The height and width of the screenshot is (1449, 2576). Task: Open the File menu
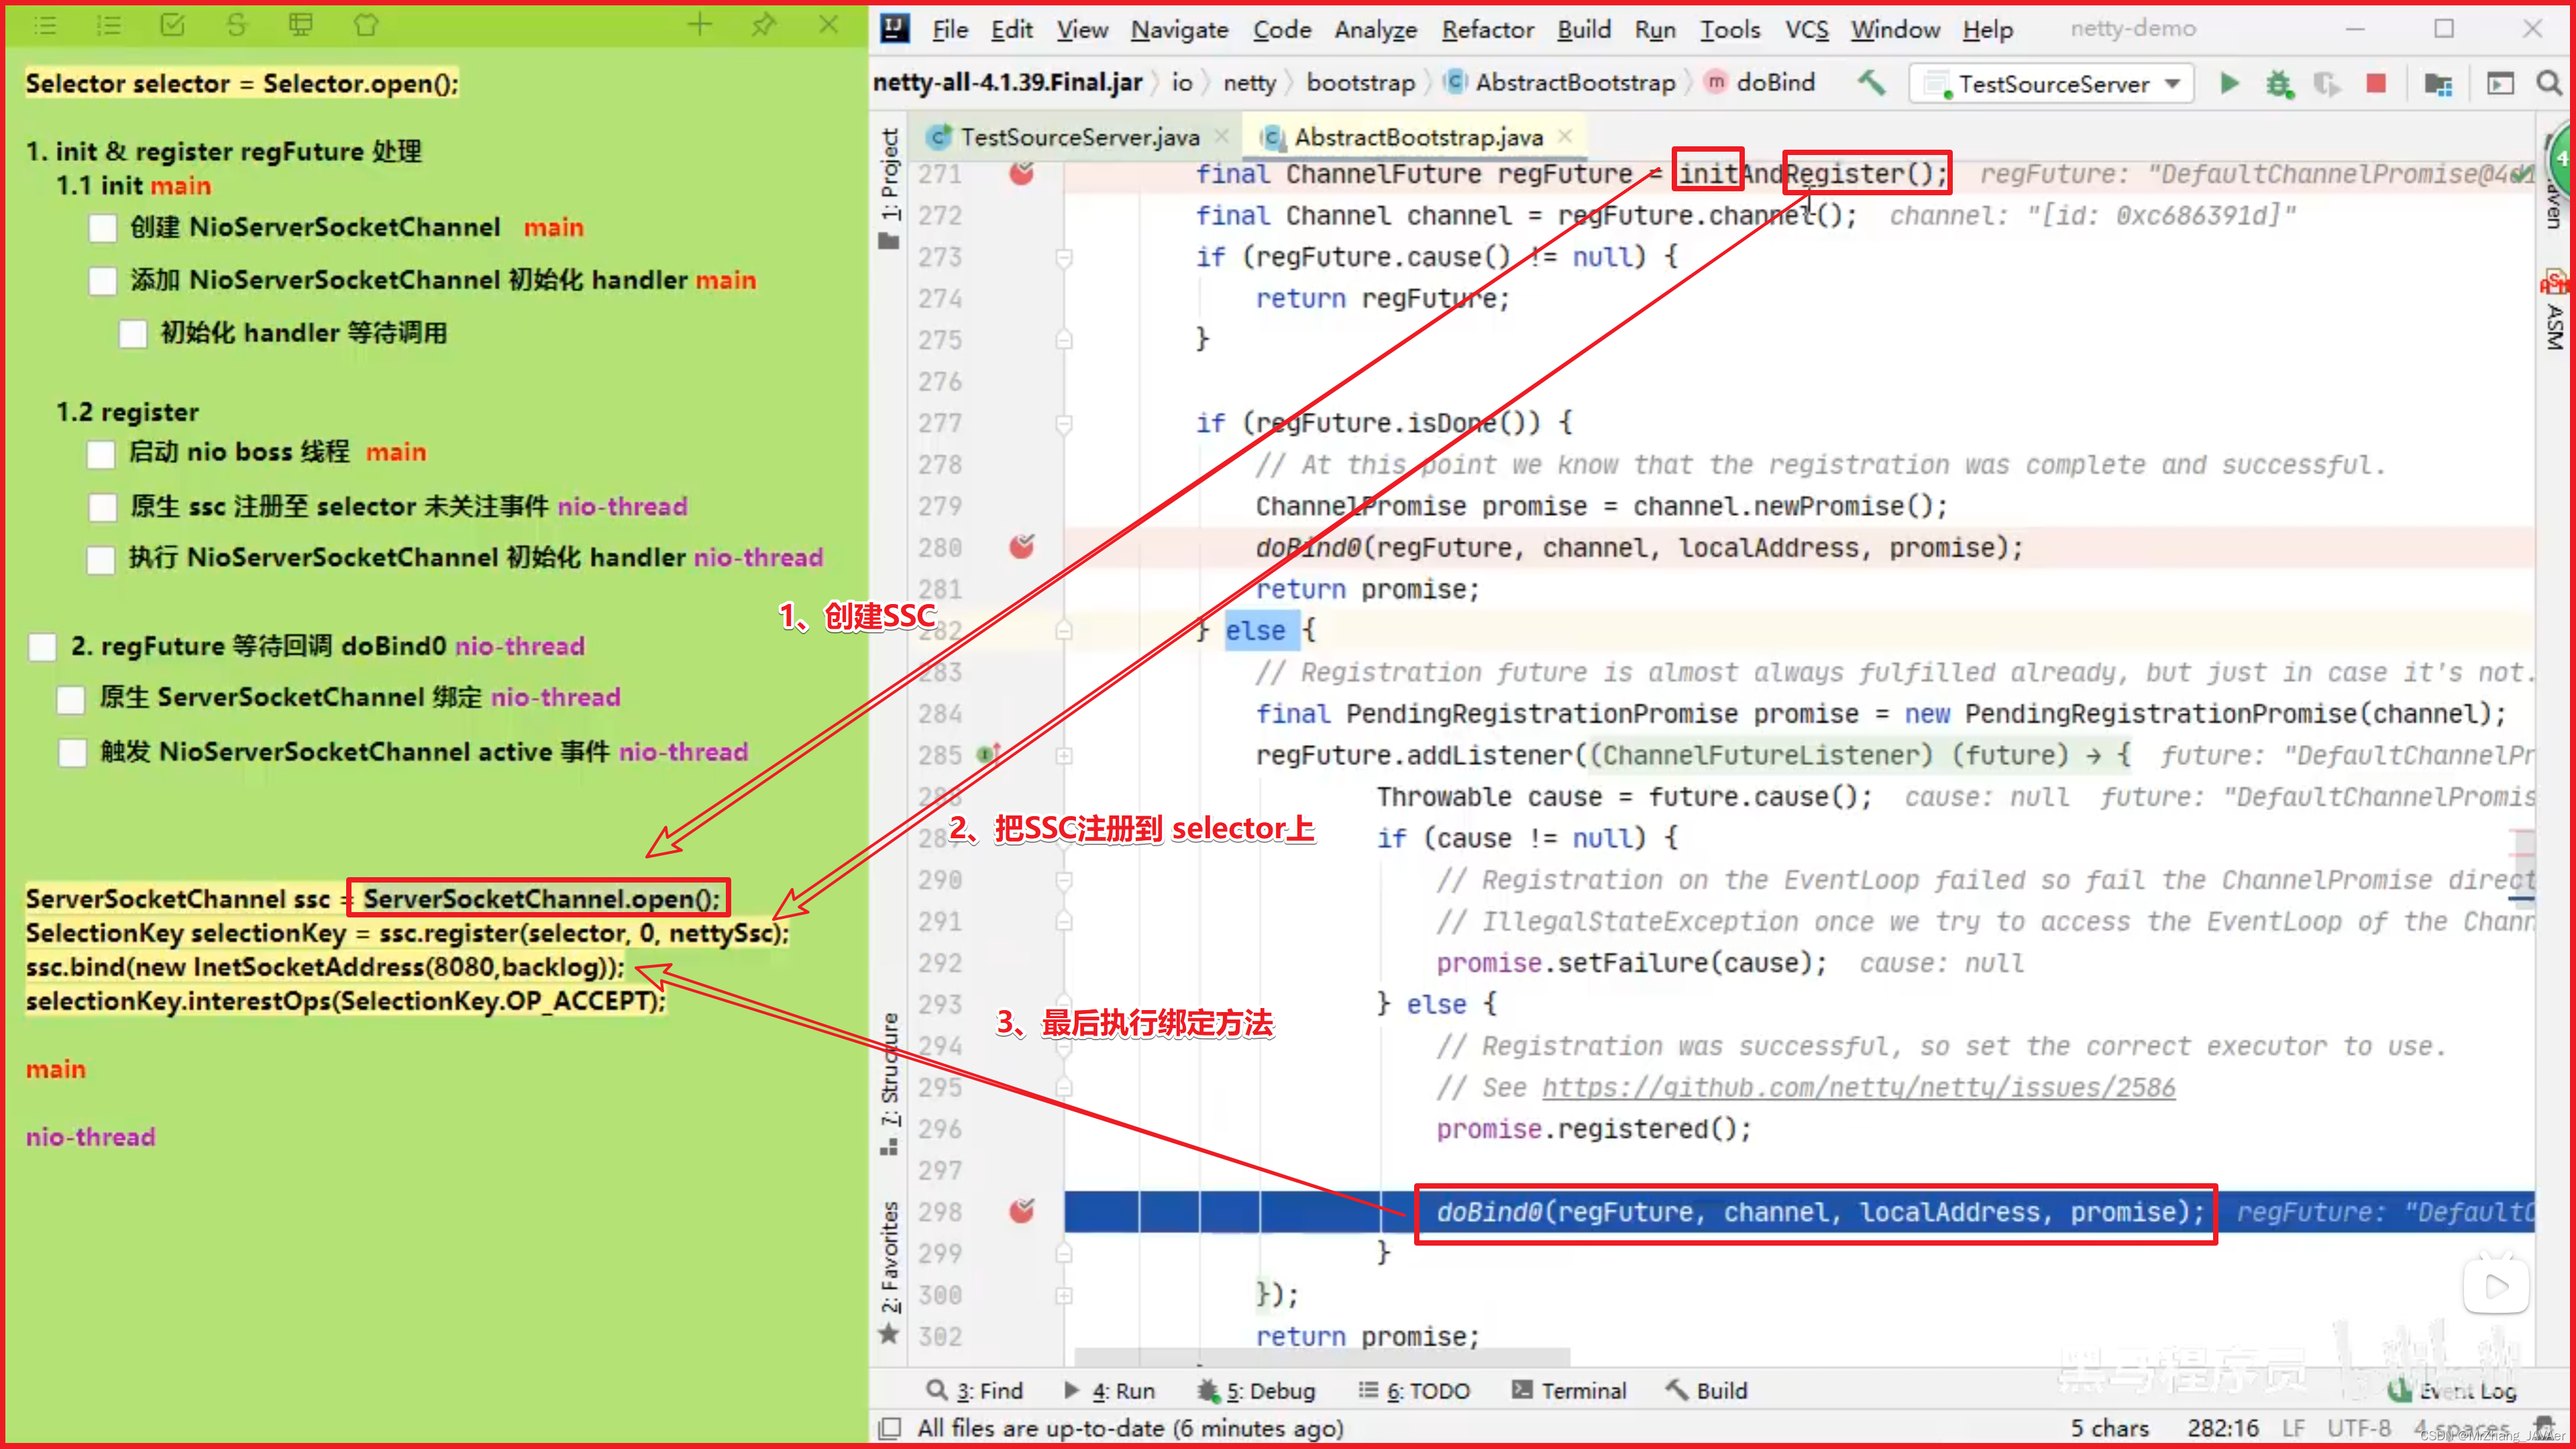(949, 29)
